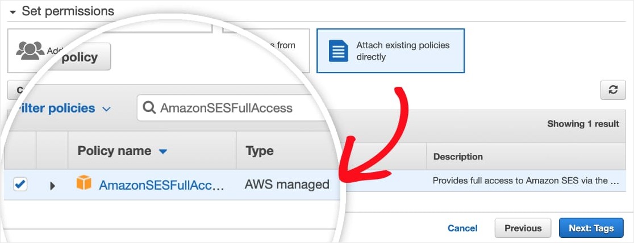
Task: Click the sort arrow next to Policy name
Action: click(x=163, y=152)
